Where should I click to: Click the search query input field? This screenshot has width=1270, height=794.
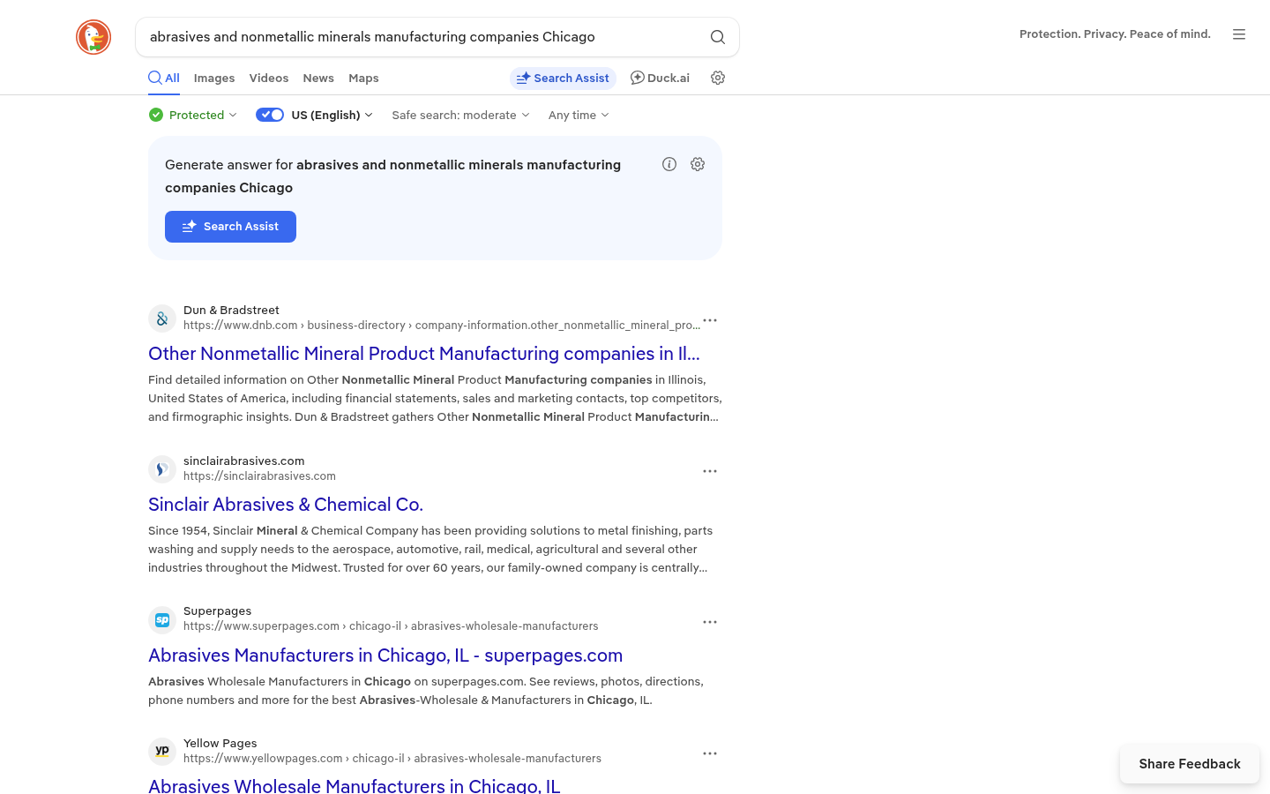coord(423,37)
